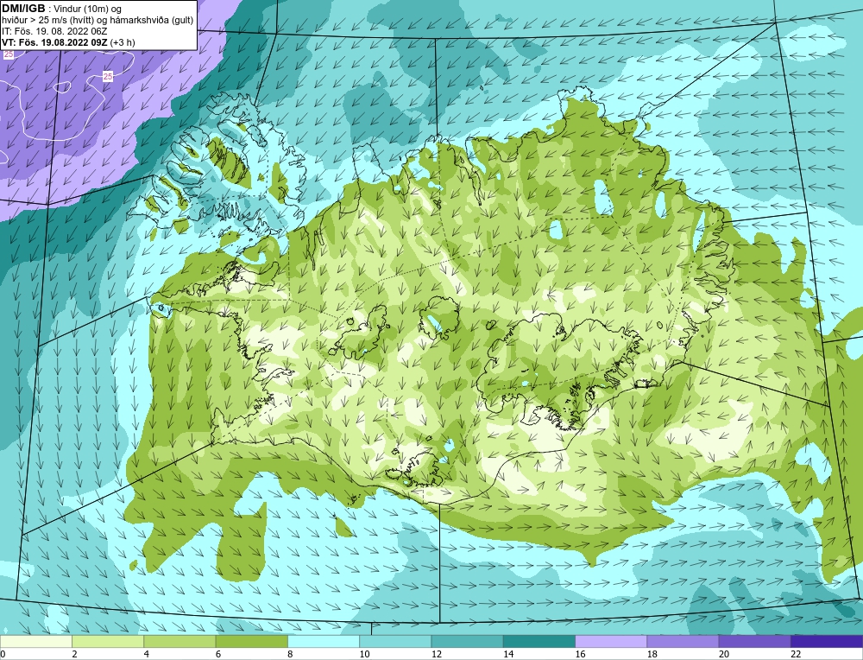
Task: Click the 6–8 m/s olive green legend swatch
Action: click(x=251, y=641)
